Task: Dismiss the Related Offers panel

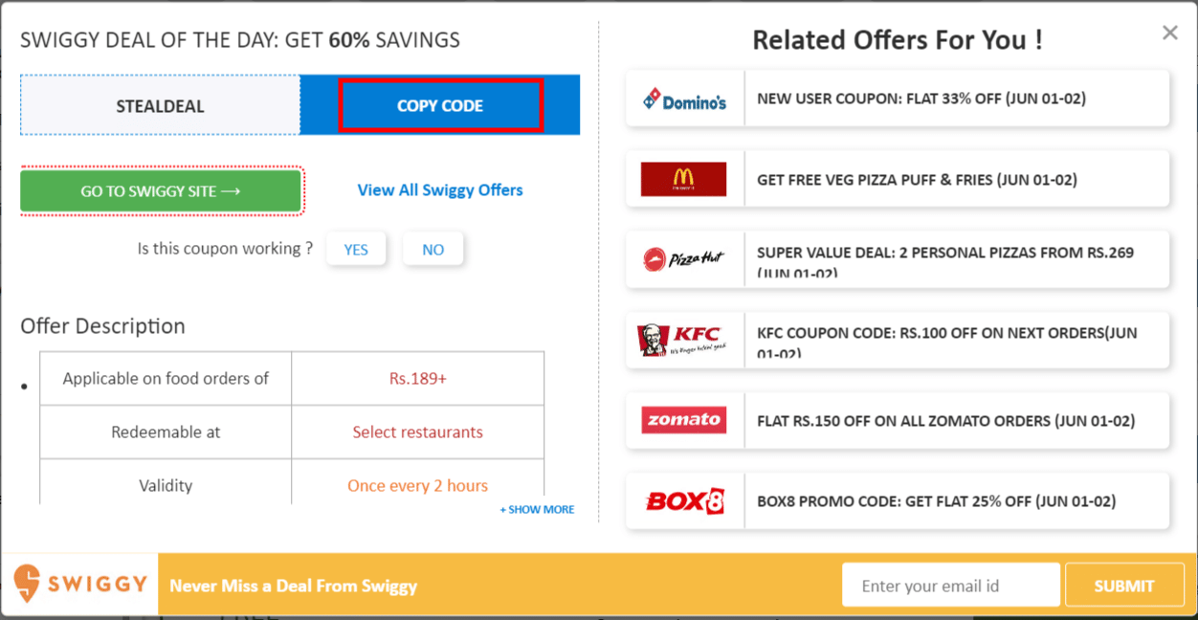Action: point(1169,33)
